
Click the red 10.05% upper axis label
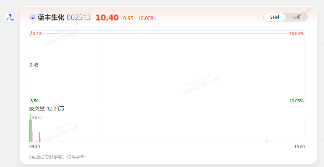[297, 33]
